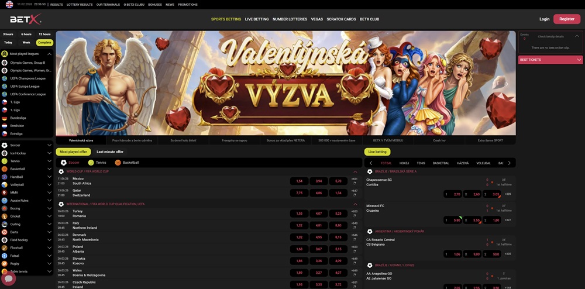Image resolution: width=585 pixels, height=289 pixels.
Task: Open stats icon for Mexico vs South Africa
Action: coord(355,183)
